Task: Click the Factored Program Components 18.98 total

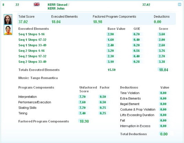Action: point(84,121)
